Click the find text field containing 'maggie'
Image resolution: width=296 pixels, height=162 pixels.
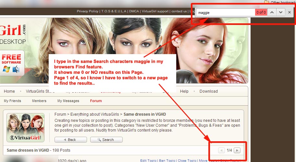click(x=226, y=12)
